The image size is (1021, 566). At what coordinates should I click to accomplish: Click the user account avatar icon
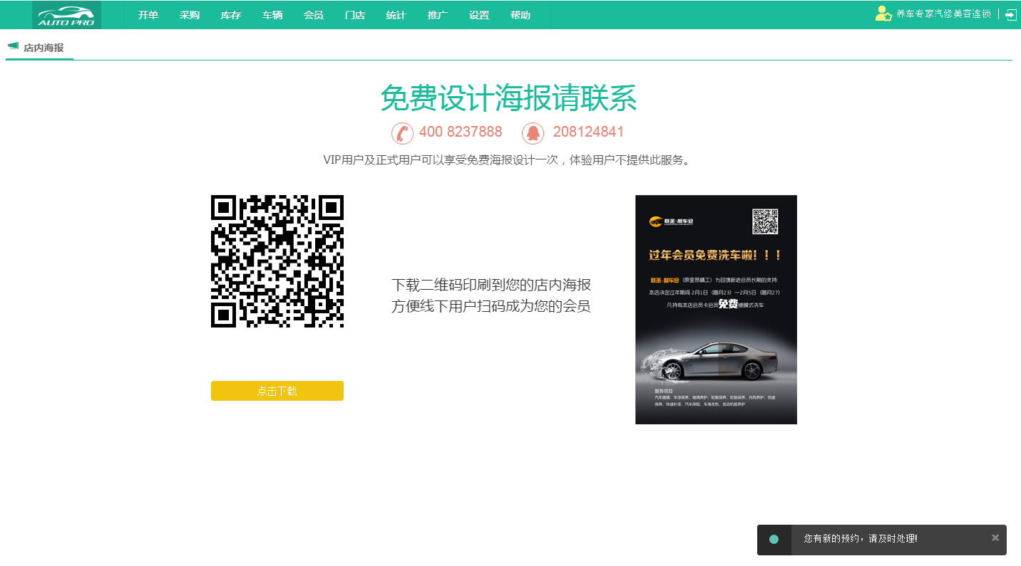pos(883,14)
